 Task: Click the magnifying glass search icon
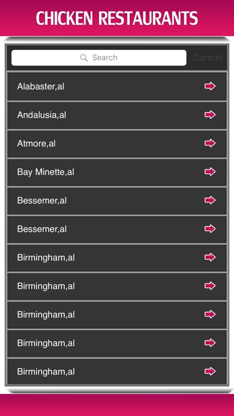[x=84, y=58]
